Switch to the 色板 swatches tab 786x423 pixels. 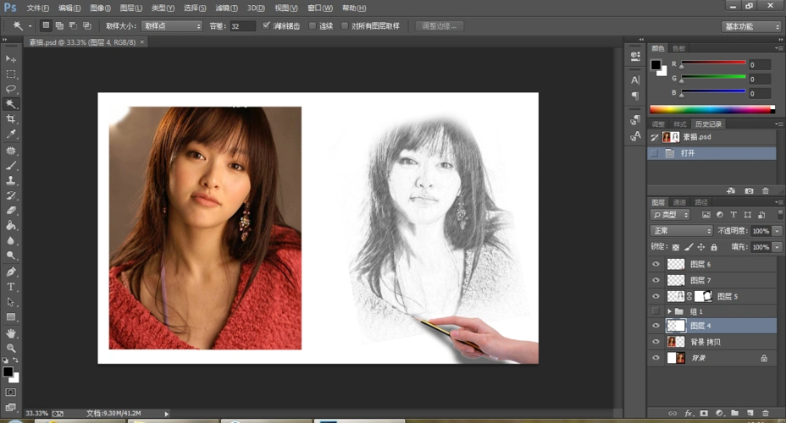click(678, 48)
